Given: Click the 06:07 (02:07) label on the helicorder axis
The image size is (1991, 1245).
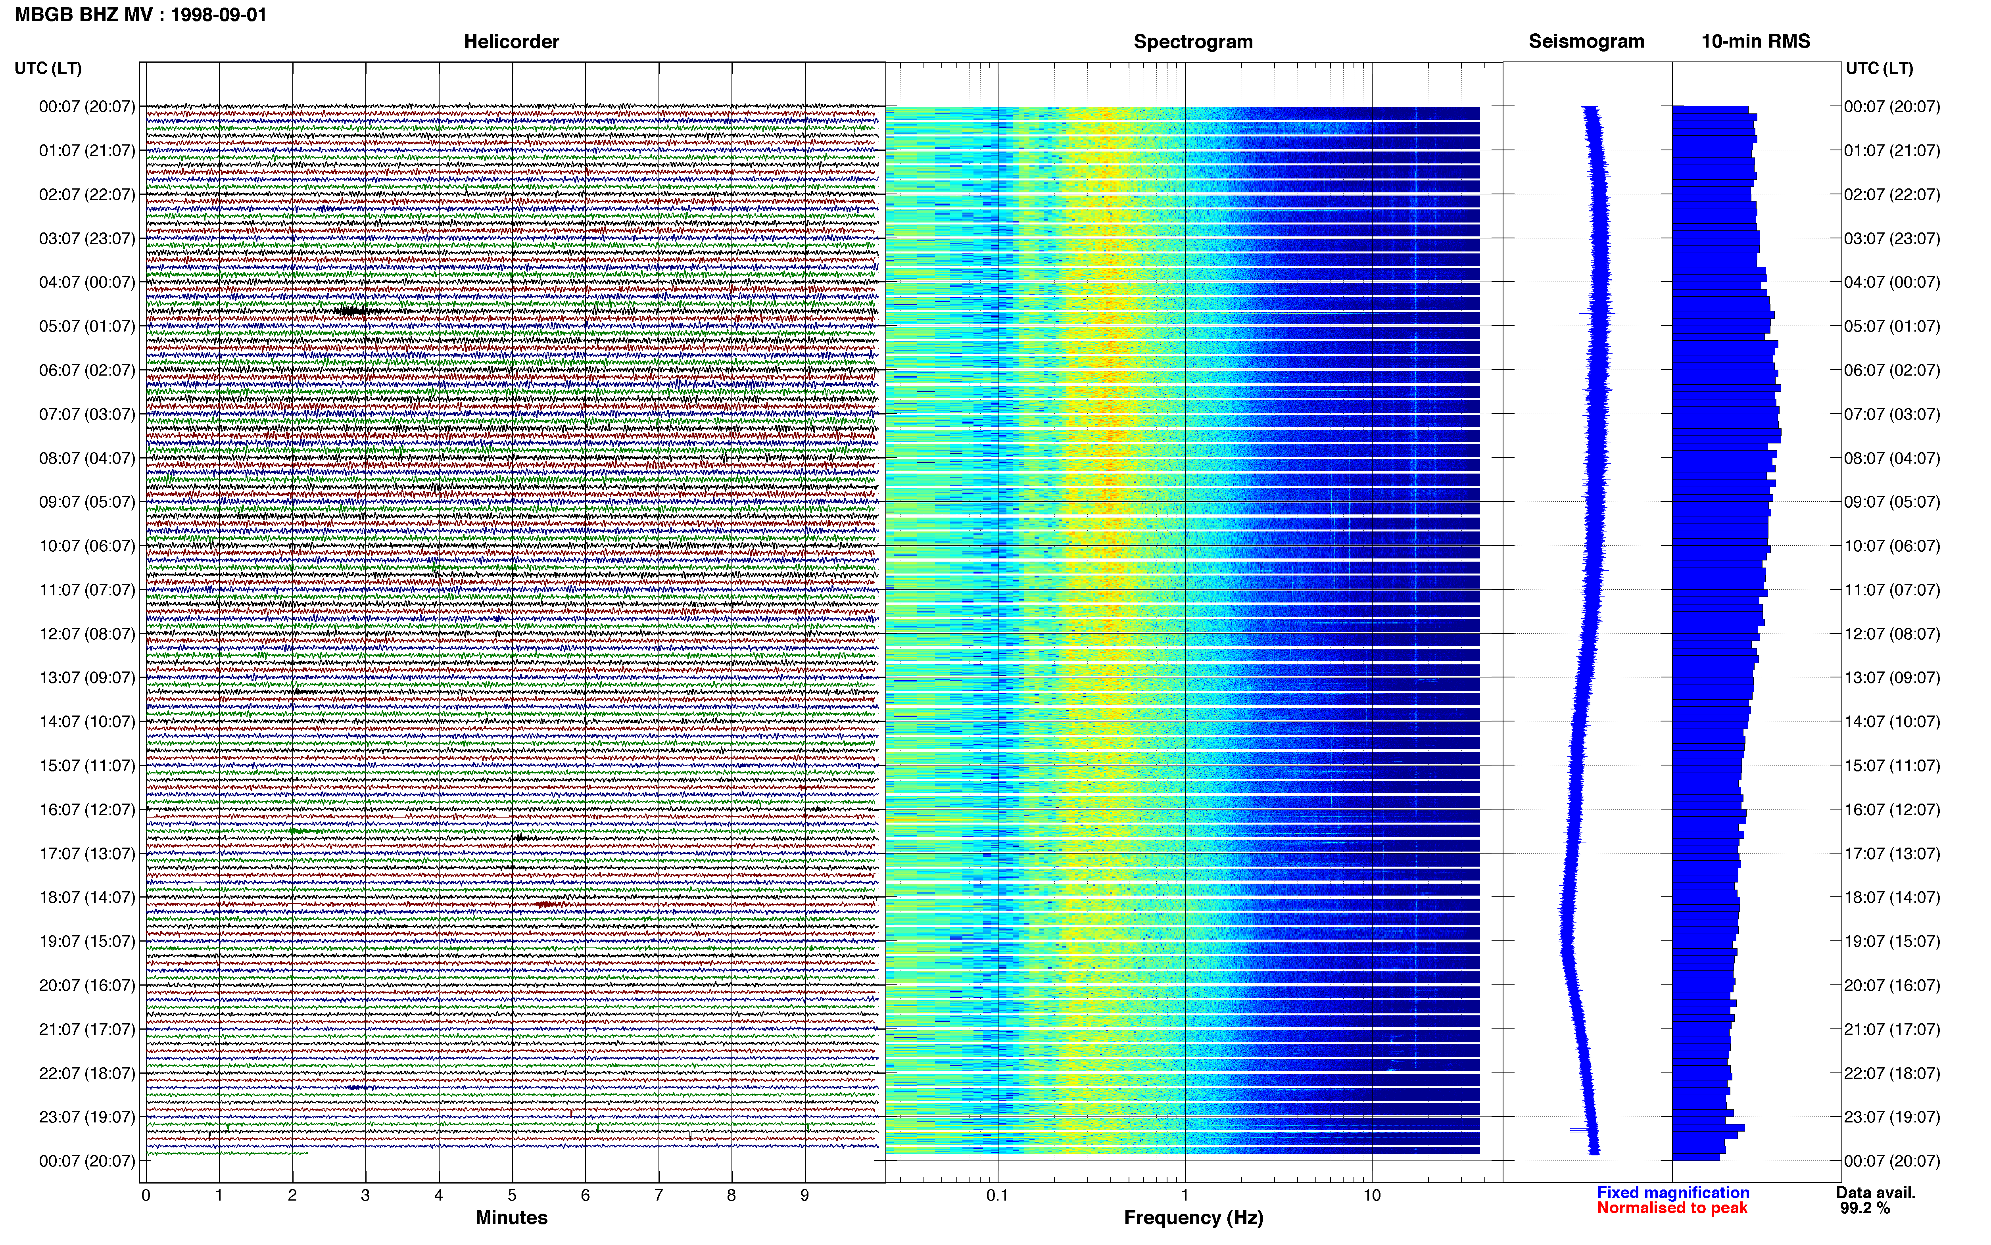Looking at the screenshot, I should (x=87, y=370).
